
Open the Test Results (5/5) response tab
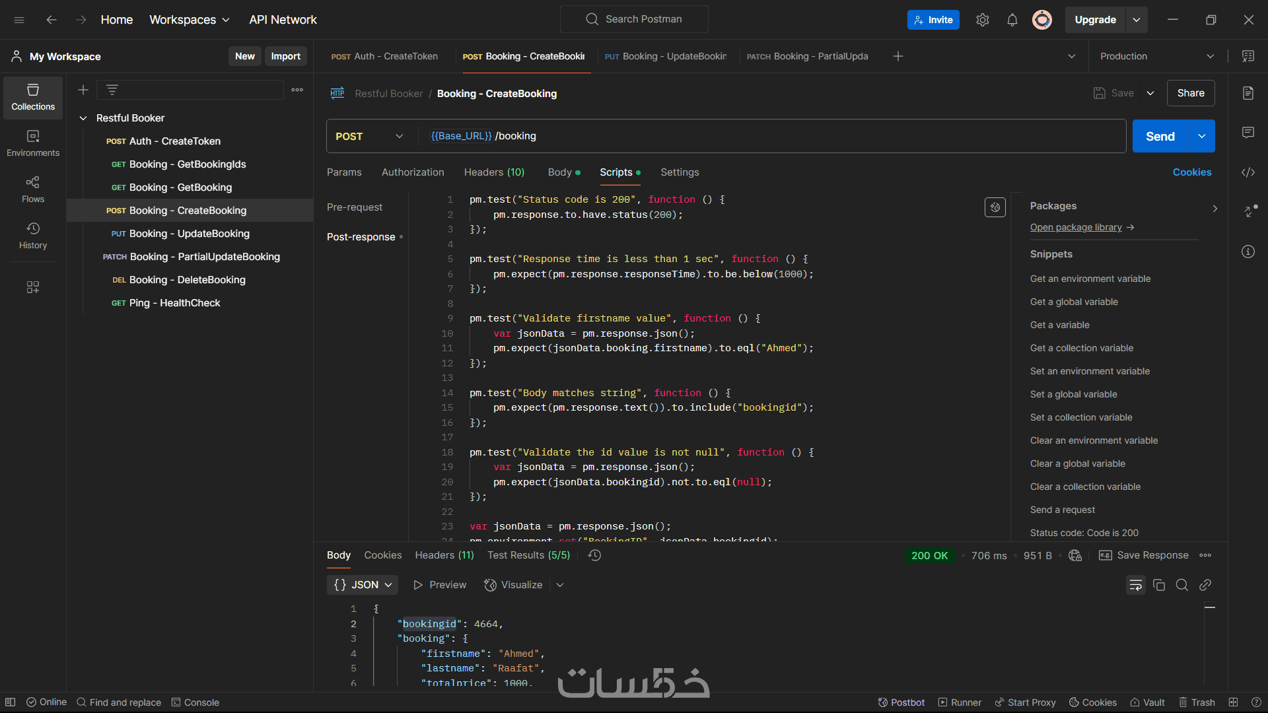point(528,555)
